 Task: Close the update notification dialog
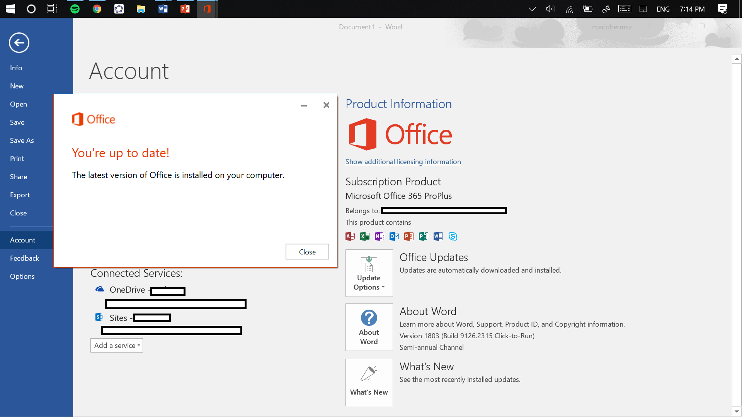[307, 251]
